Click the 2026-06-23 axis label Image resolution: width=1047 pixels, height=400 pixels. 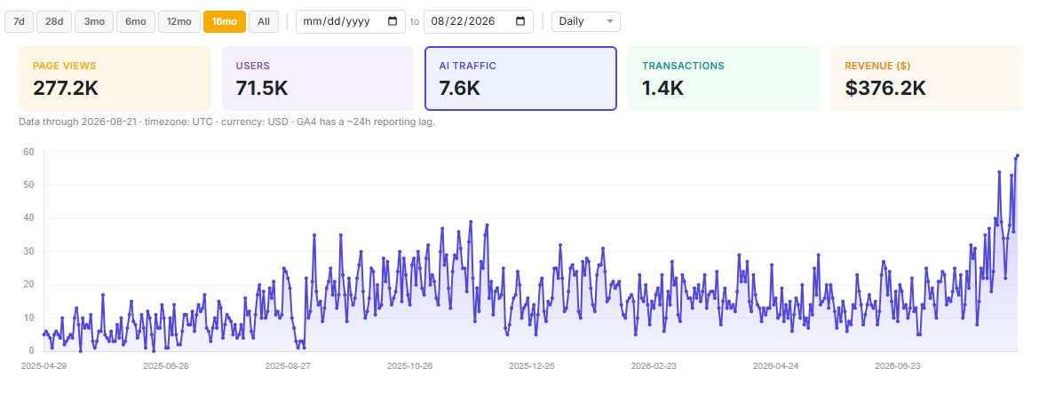point(898,366)
